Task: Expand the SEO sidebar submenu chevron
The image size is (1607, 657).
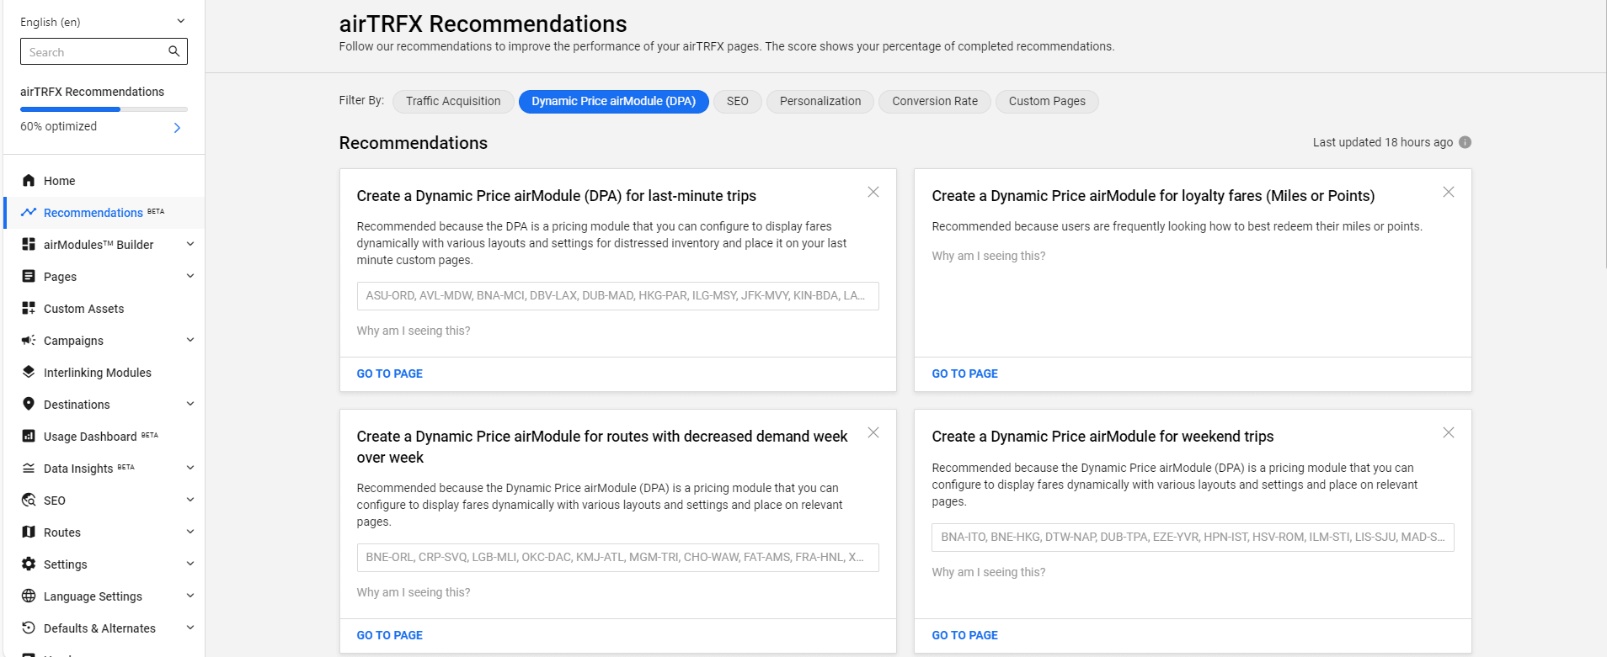Action: click(x=190, y=500)
